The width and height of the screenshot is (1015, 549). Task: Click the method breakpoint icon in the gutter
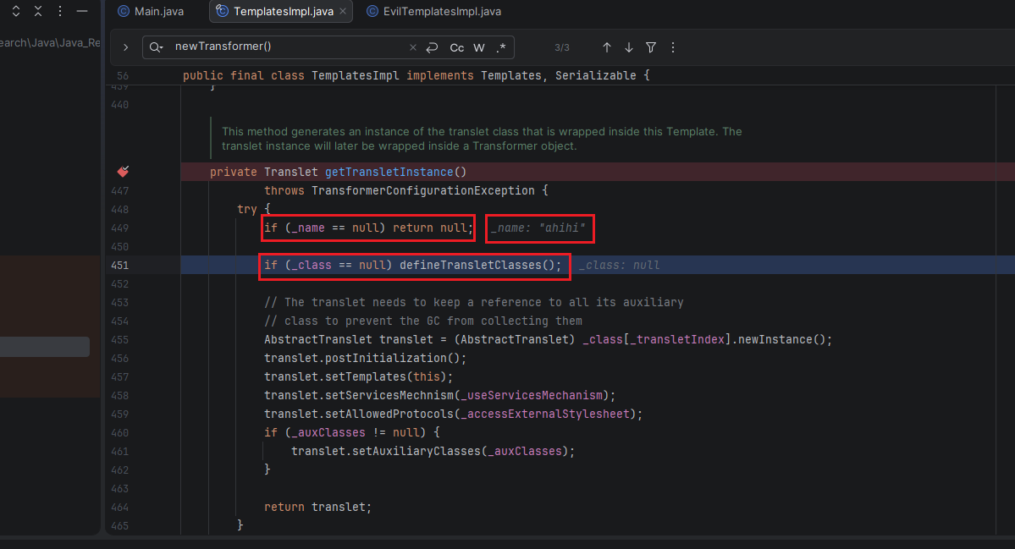coord(123,172)
